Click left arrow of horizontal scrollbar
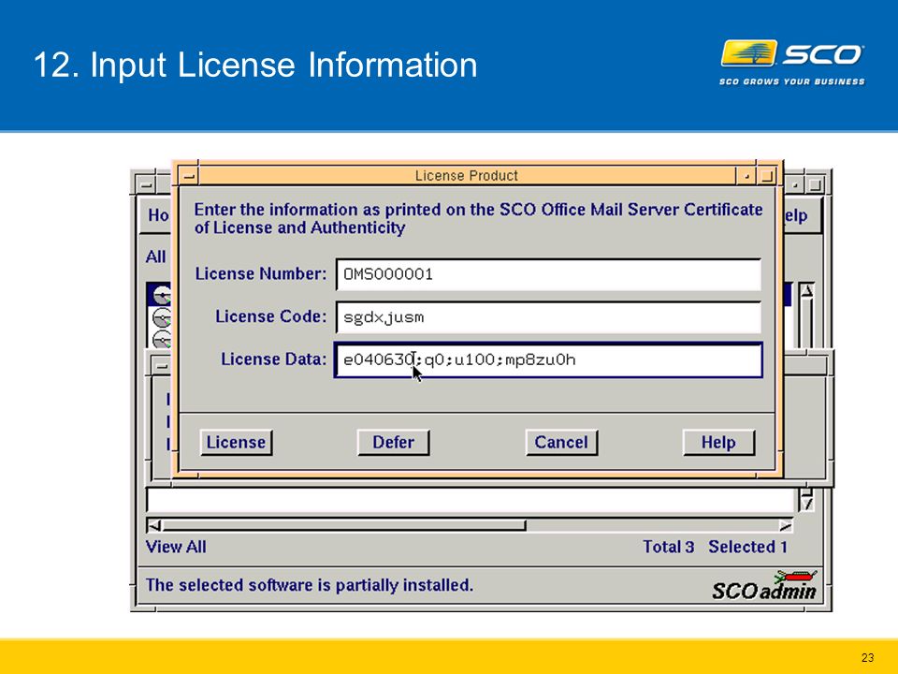The height and width of the screenshot is (674, 898). (154, 525)
